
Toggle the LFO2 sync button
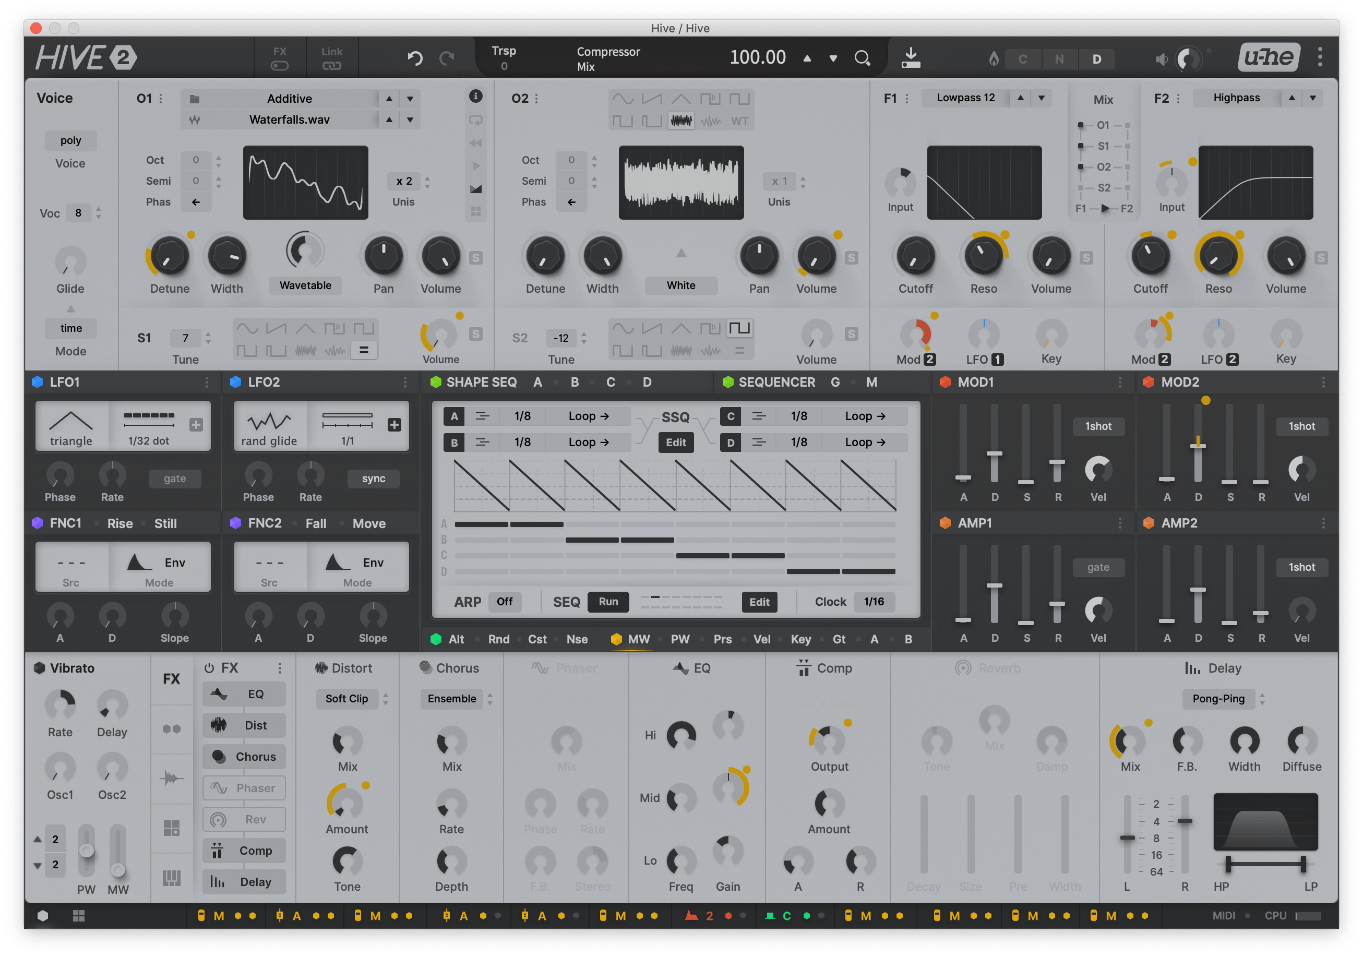tap(374, 479)
